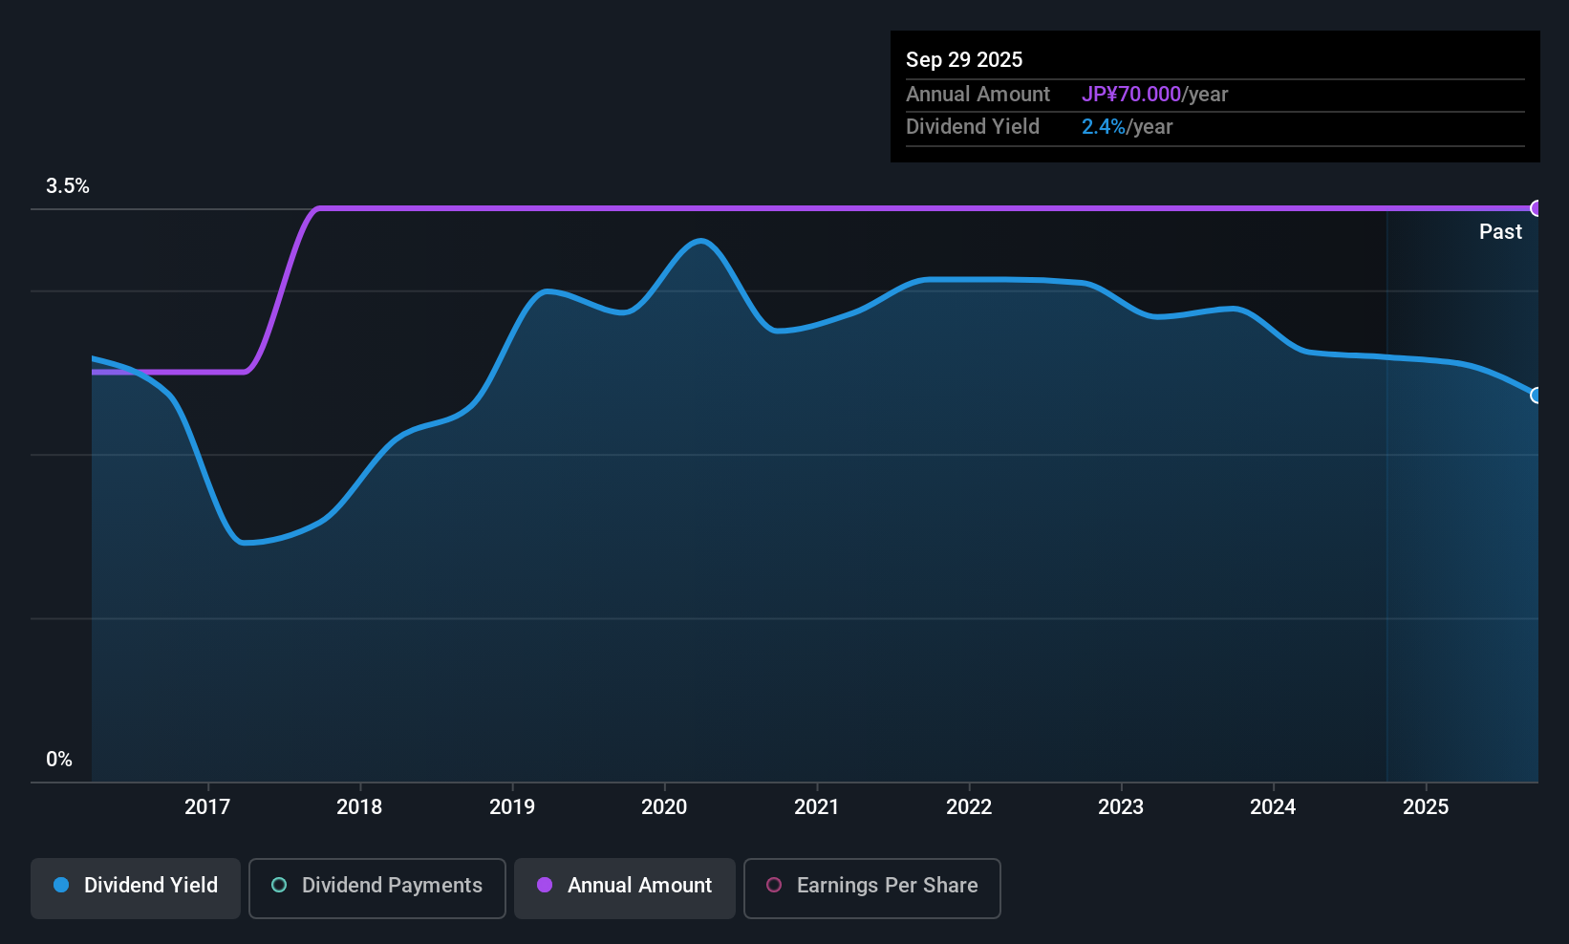The width and height of the screenshot is (1569, 944).
Task: Pick the 2020 x-axis label
Action: [x=664, y=807]
